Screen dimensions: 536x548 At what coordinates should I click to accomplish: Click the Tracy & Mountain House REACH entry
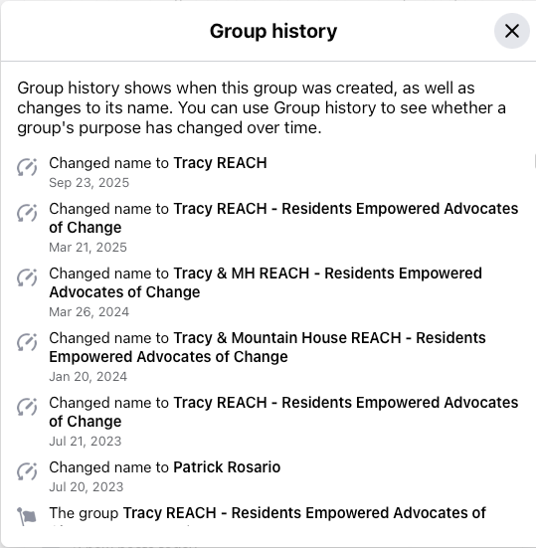[268, 347]
